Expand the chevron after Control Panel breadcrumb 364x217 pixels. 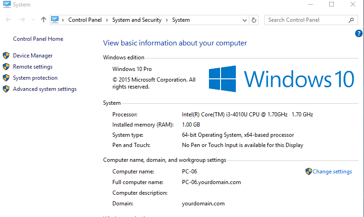pyautogui.click(x=107, y=20)
